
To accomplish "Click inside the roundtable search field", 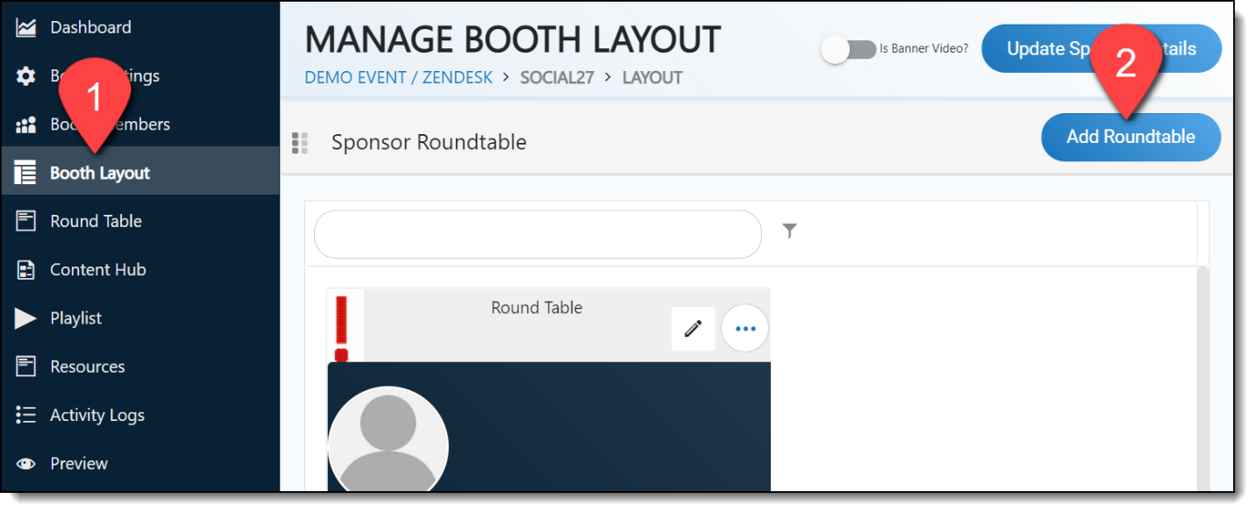I will tap(537, 235).
